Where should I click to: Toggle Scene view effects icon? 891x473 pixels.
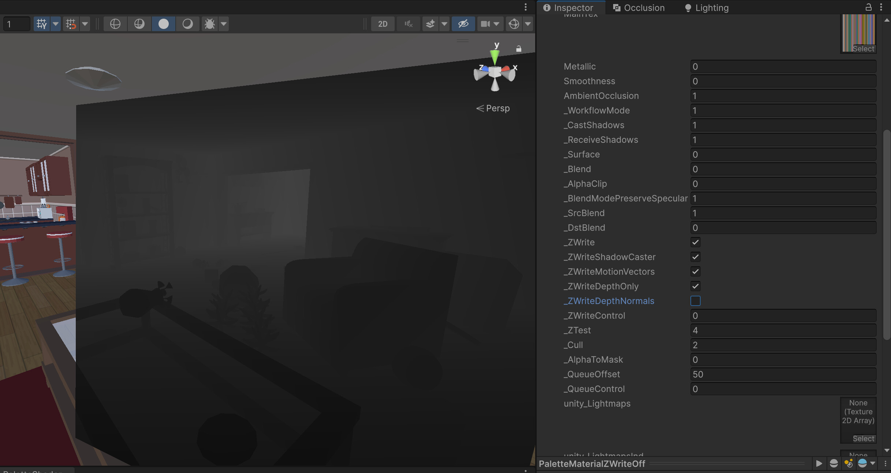tap(430, 23)
